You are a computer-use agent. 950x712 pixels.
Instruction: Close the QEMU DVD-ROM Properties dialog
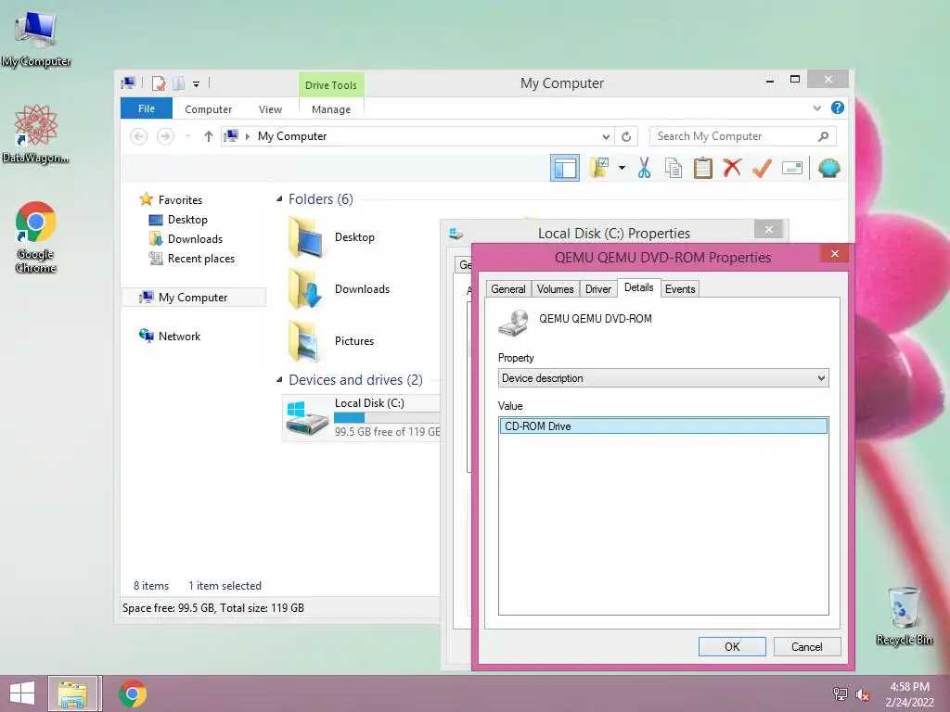pos(835,254)
